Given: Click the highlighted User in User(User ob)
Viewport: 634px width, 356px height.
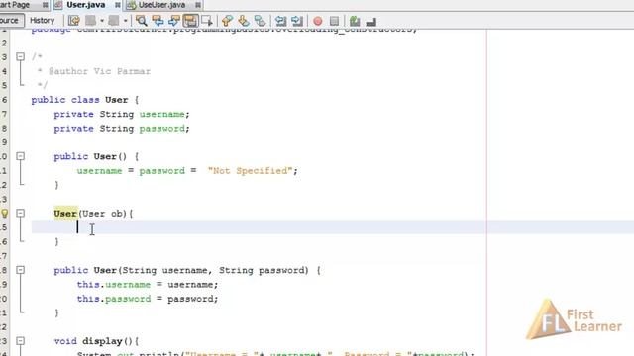Looking at the screenshot, I should (x=65, y=214).
